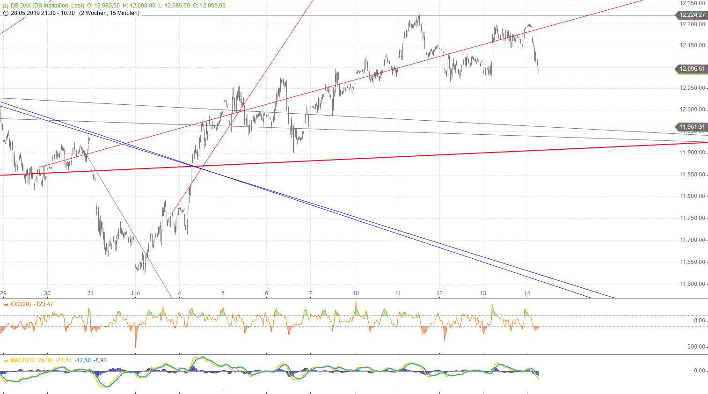Select the 11.961,31 price line tag

692,127
